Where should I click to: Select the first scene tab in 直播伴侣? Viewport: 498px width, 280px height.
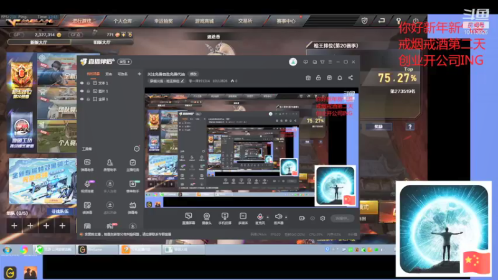[x=93, y=74]
